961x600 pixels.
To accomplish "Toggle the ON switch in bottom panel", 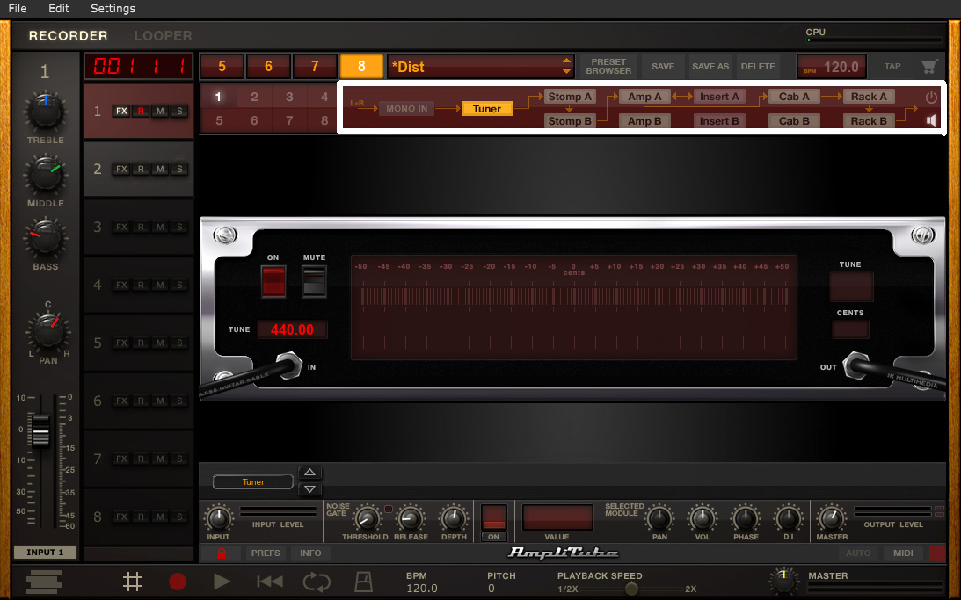I will pyautogui.click(x=494, y=517).
